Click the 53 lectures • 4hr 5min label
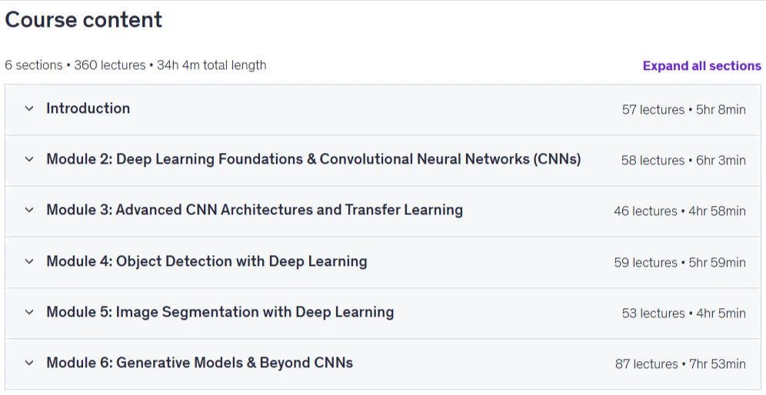Screen dimensions: 766x395 (684, 313)
